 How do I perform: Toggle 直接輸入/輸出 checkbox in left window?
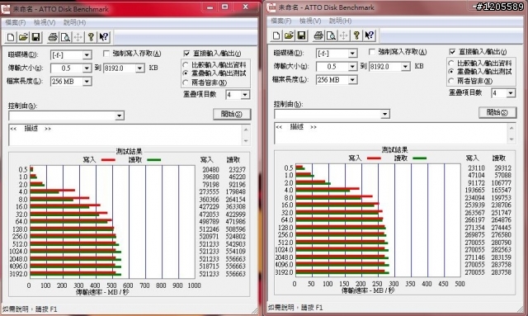[x=187, y=54]
